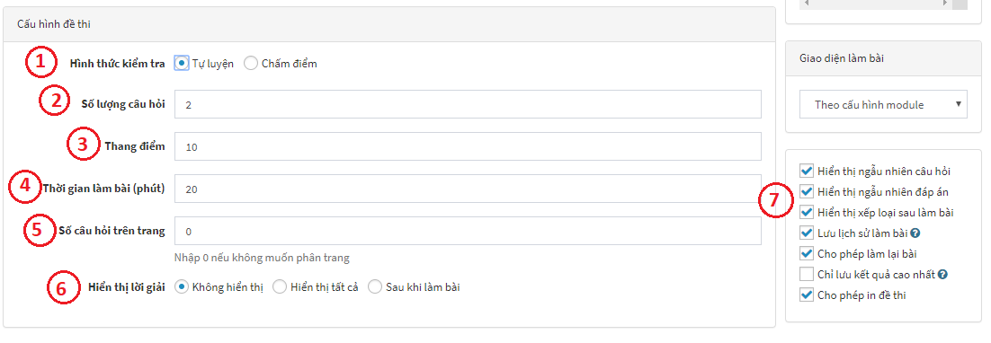Uncheck Hiển thị ngẫu nhiên đáp án
This screenshot has height=343, width=991.
pyautogui.click(x=806, y=191)
